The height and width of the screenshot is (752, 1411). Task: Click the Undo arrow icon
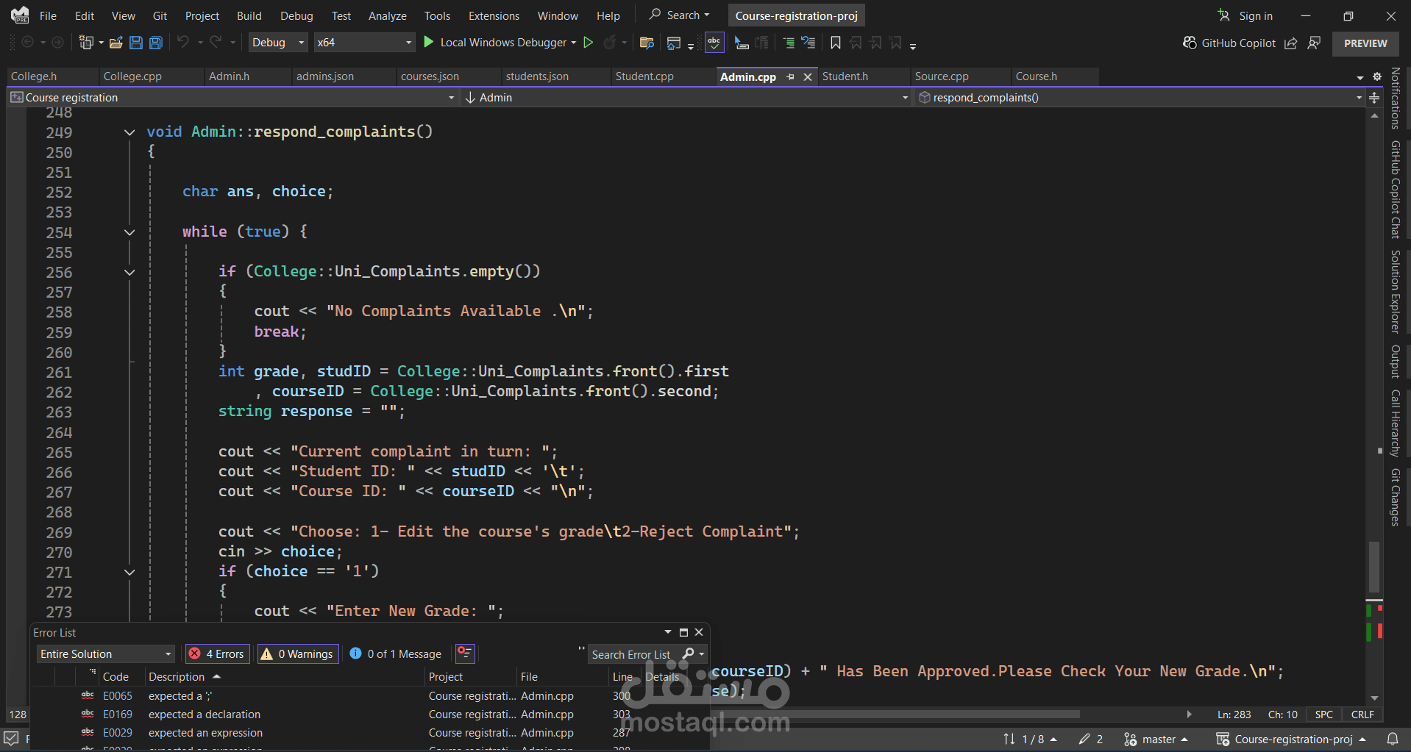tap(183, 43)
